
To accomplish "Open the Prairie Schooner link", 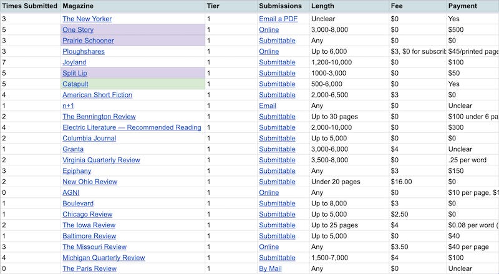I will pyautogui.click(x=88, y=41).
